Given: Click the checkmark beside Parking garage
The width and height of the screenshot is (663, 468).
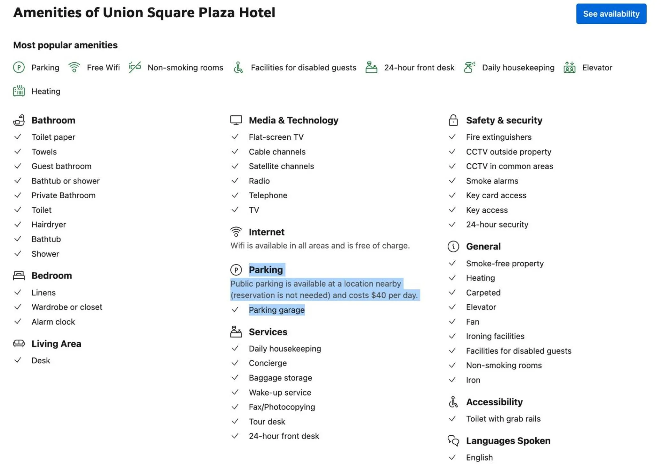Looking at the screenshot, I should [236, 310].
